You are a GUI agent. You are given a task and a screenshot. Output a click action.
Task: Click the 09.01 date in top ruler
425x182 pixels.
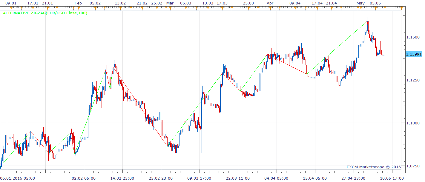(x=11, y=3)
